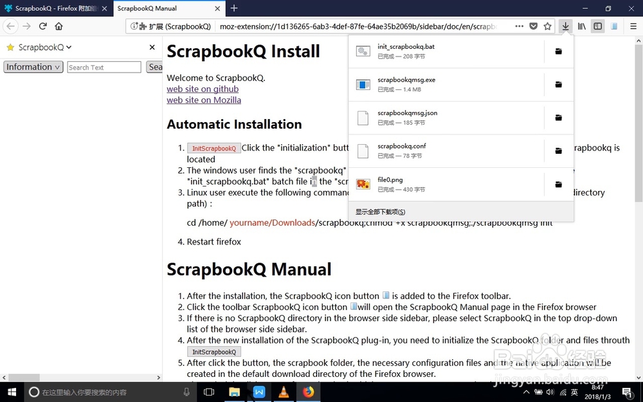
Task: Click the ScrapbookQ toolbar extension icon
Action: tap(614, 26)
